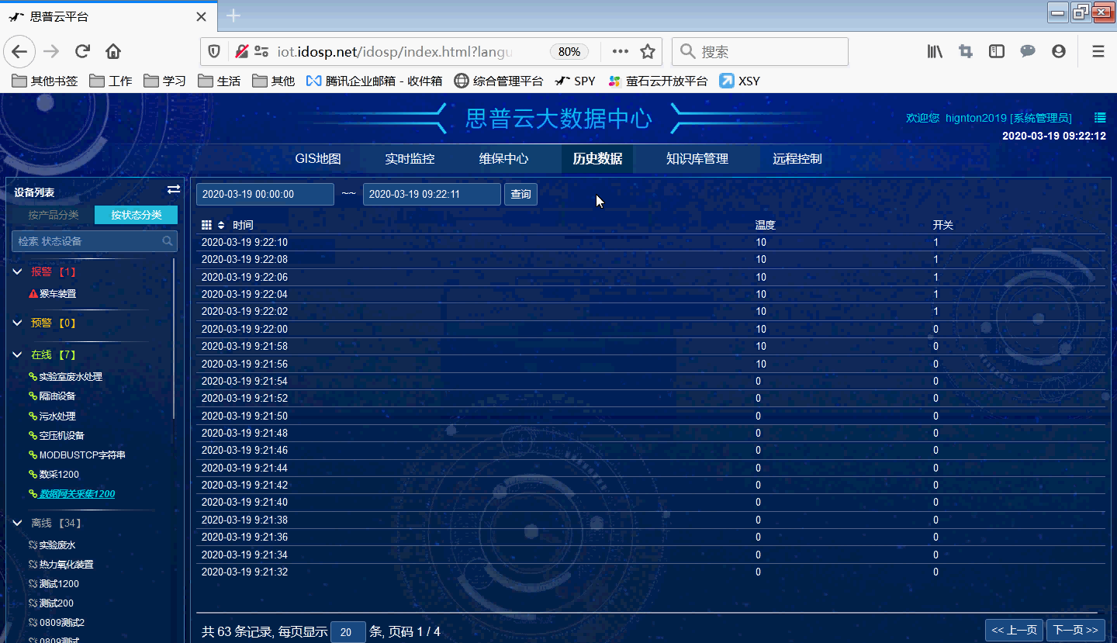Click the column selector grid icon in table header
This screenshot has height=643, width=1117.
point(206,224)
